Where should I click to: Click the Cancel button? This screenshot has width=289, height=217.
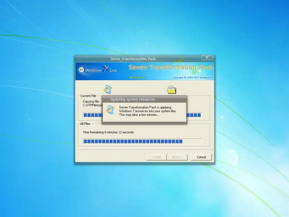pos(201,157)
